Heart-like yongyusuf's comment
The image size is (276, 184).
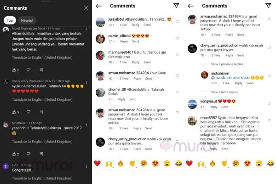click(x=269, y=103)
